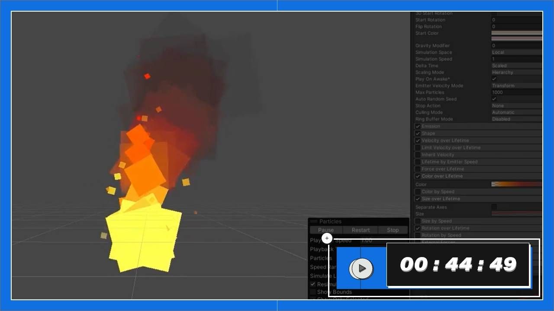Open the Culling Mode dropdown
Viewport: 554px width, 311px height.
[x=517, y=112]
